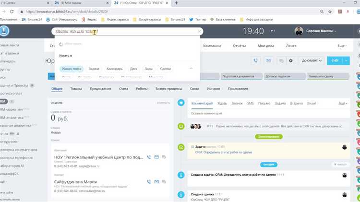Screen dimensions: 360x202
Task: Email contact Сайфутдинова Мария via envelope icon
Action: (x=156, y=182)
